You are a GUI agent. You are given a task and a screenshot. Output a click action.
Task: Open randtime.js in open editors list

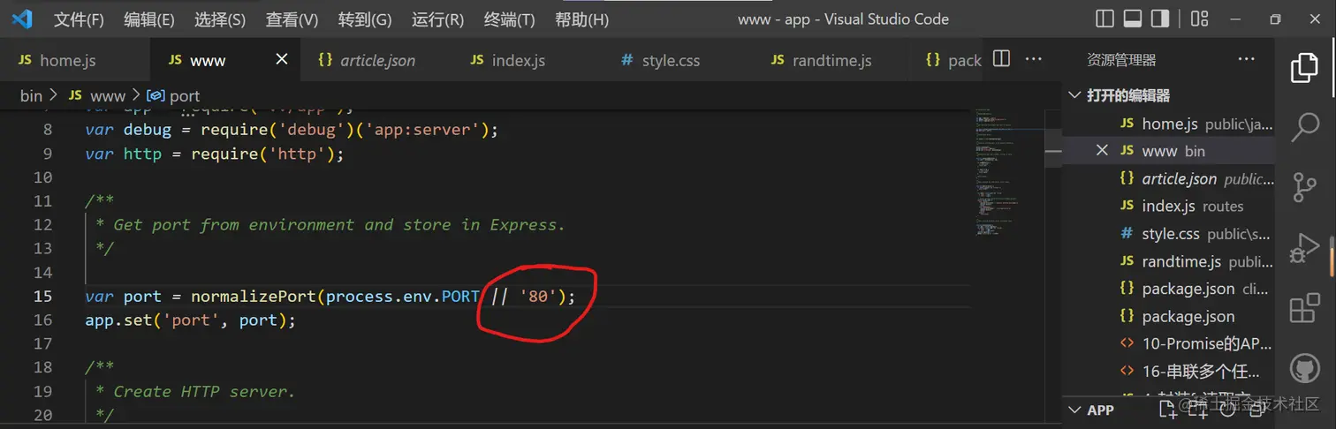click(1169, 261)
